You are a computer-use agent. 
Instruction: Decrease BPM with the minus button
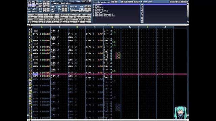66,6
